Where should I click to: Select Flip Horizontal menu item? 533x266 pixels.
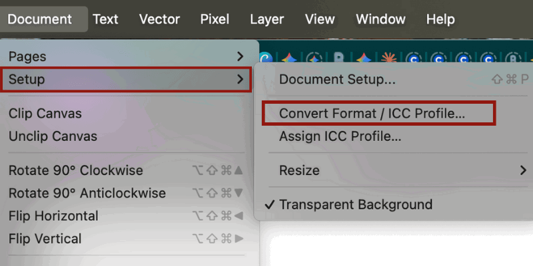coord(53,215)
